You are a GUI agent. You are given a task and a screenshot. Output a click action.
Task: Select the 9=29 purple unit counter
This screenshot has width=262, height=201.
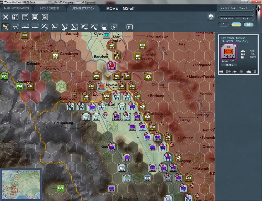(x=137, y=117)
